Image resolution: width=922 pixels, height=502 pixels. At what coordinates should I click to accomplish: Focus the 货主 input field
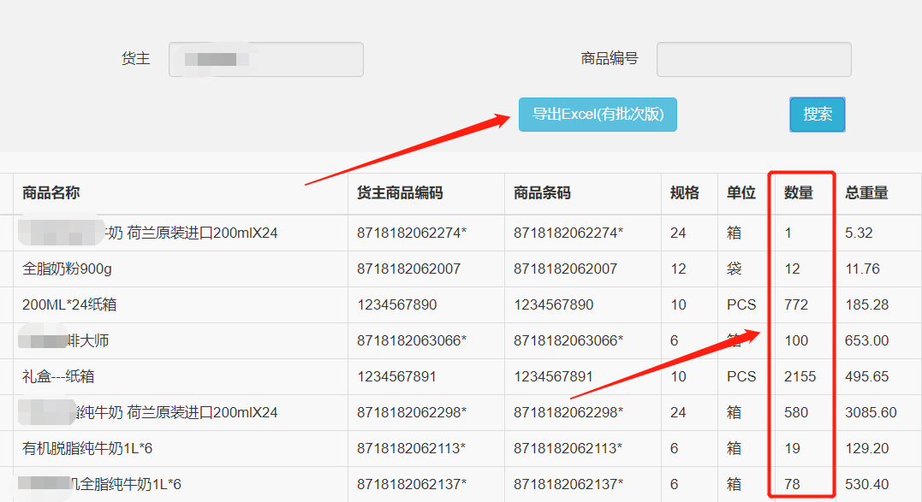pyautogui.click(x=265, y=59)
